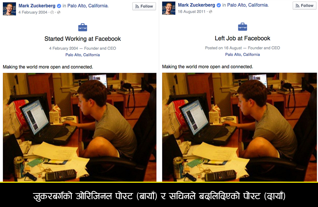Click briefcase icon above Left Job at Facebook
The image size is (318, 207).
point(242,27)
